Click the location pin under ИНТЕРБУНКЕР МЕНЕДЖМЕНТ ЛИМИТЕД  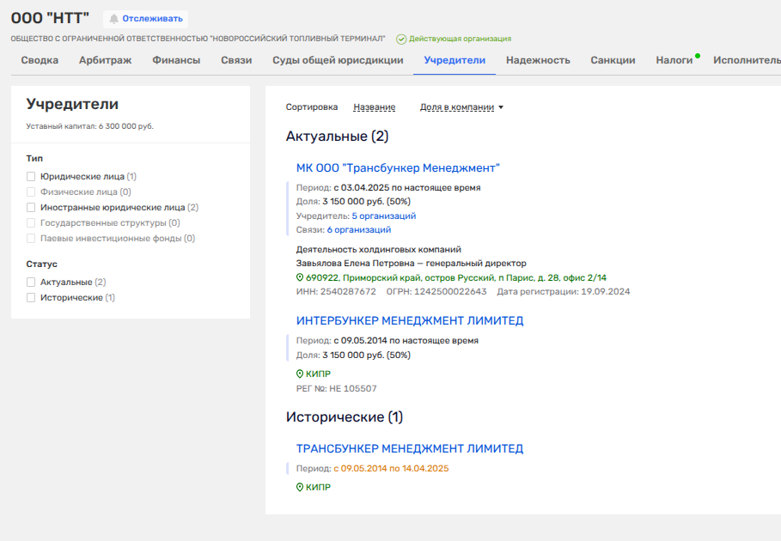coord(300,374)
